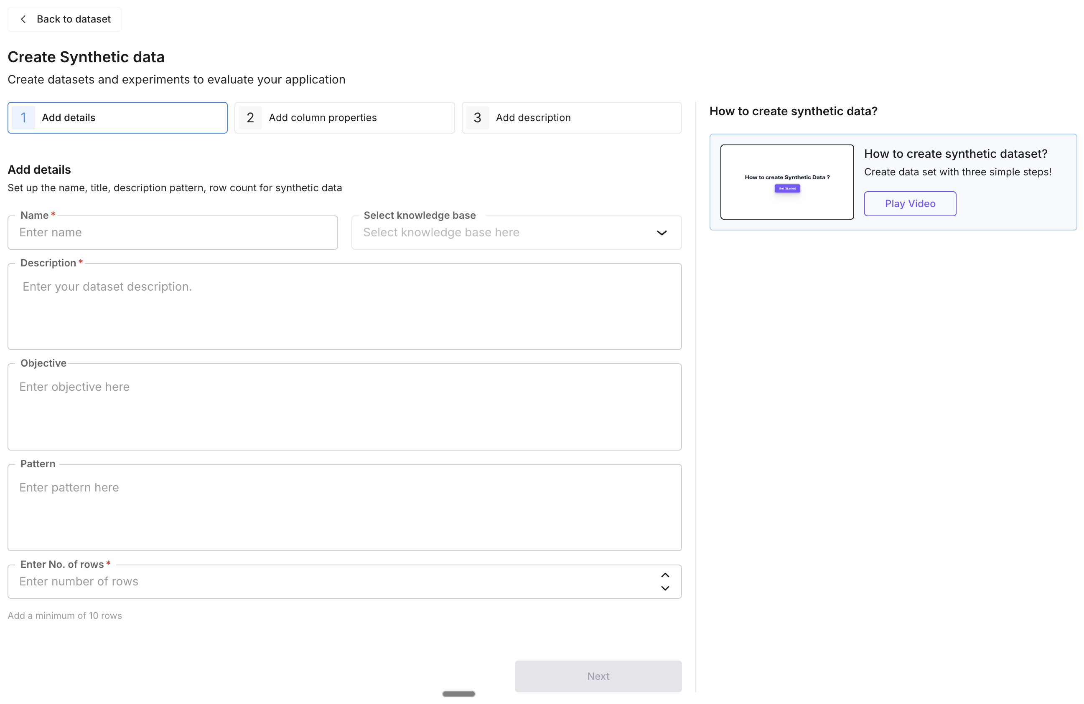This screenshot has height=704, width=1084.
Task: Navigate back using Back to dataset
Action: coord(64,19)
